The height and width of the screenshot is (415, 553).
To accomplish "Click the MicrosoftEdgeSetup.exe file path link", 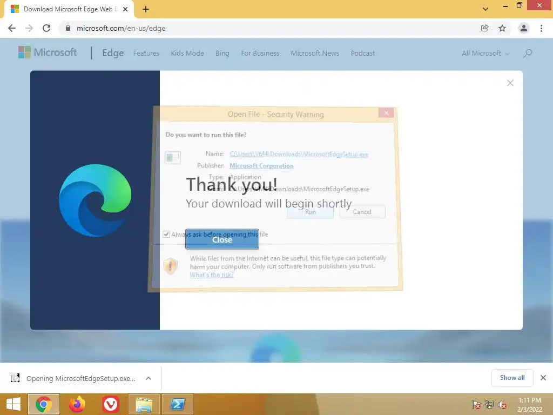I will 299,154.
